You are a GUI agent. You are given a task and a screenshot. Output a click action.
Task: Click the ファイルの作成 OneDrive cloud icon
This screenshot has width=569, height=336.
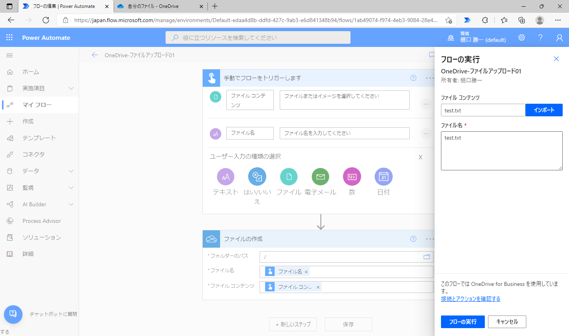click(x=211, y=239)
